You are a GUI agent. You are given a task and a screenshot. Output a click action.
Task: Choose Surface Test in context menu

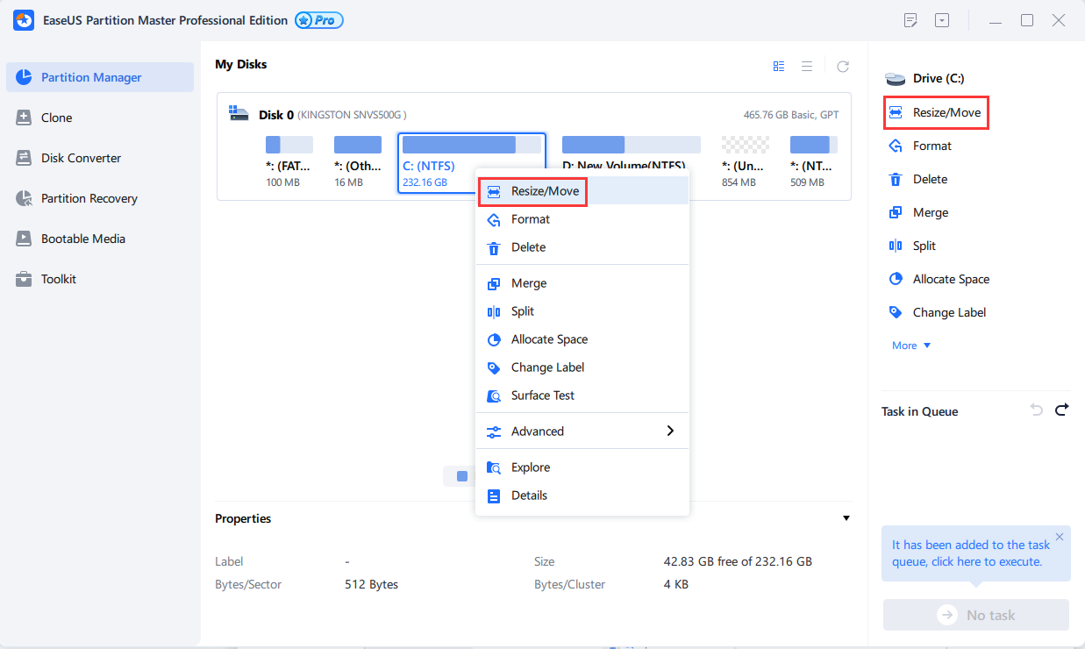click(x=582, y=396)
